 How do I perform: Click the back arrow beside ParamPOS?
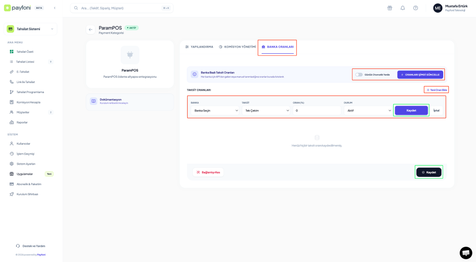pos(91,30)
